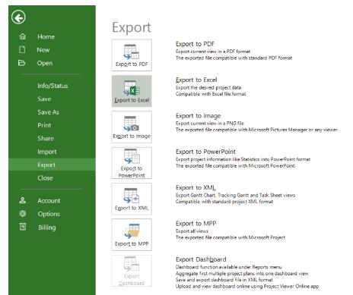The height and width of the screenshot is (295, 353).
Task: Click text 'Export all views'
Action: (192, 231)
